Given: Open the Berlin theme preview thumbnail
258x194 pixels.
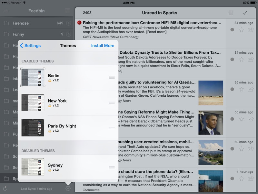Looking at the screenshot, I should click(33, 77).
